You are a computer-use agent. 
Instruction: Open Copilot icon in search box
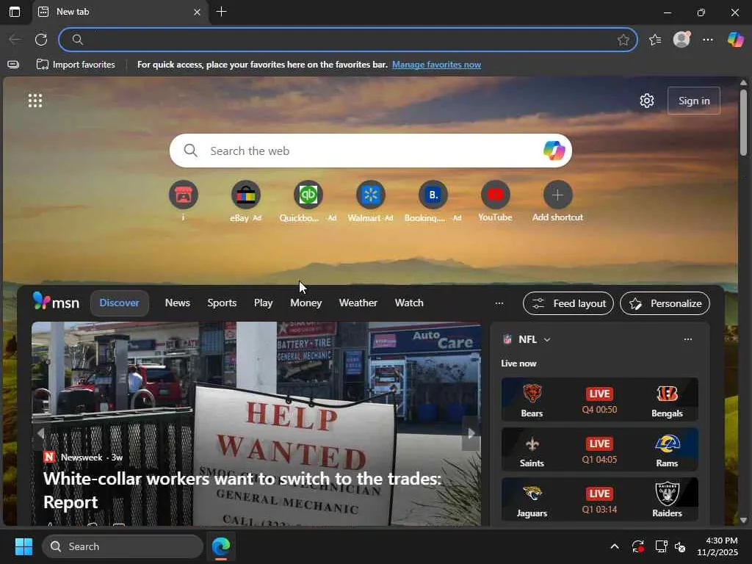click(x=554, y=151)
